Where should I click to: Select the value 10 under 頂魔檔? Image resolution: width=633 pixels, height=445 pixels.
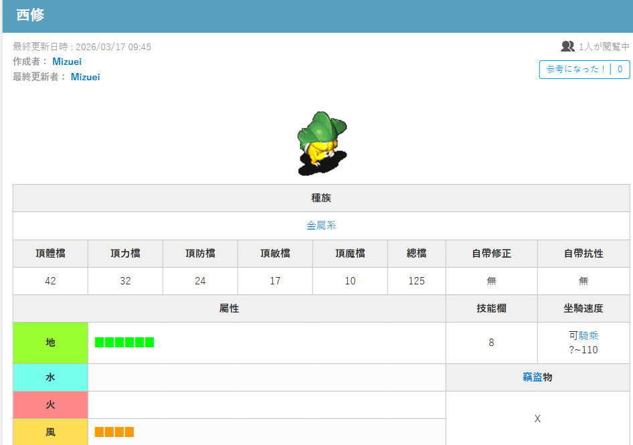tap(350, 281)
